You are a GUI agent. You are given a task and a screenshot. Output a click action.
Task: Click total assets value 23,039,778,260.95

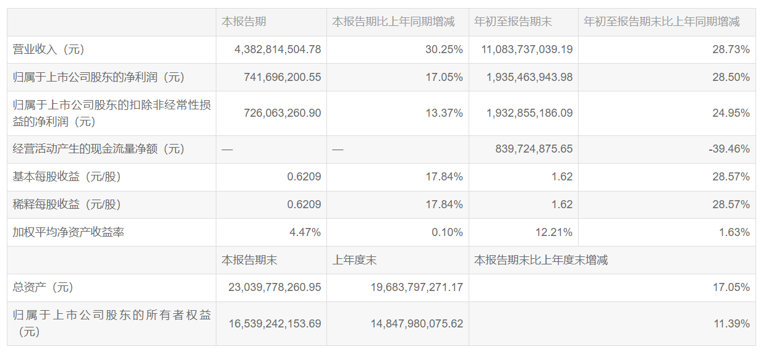click(x=275, y=287)
